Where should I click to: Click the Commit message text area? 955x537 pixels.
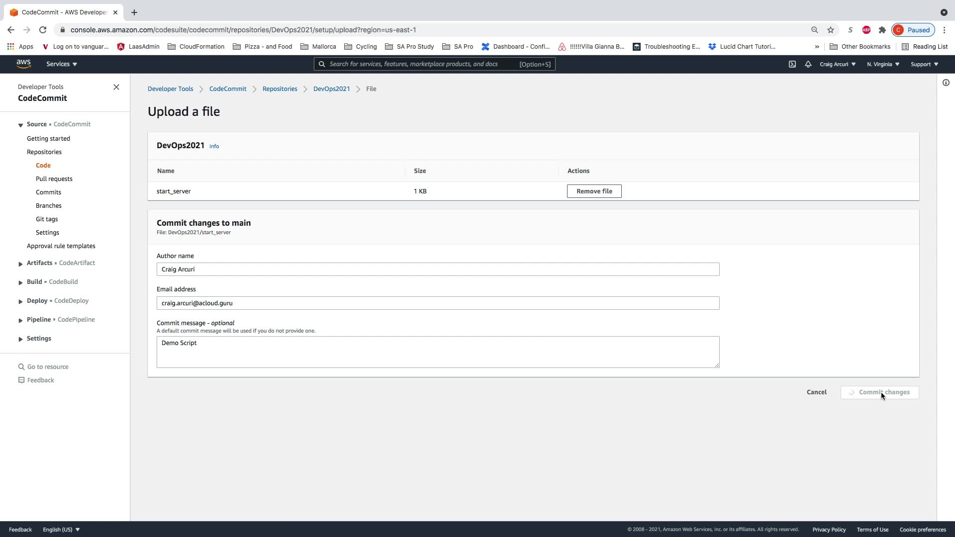pos(438,352)
